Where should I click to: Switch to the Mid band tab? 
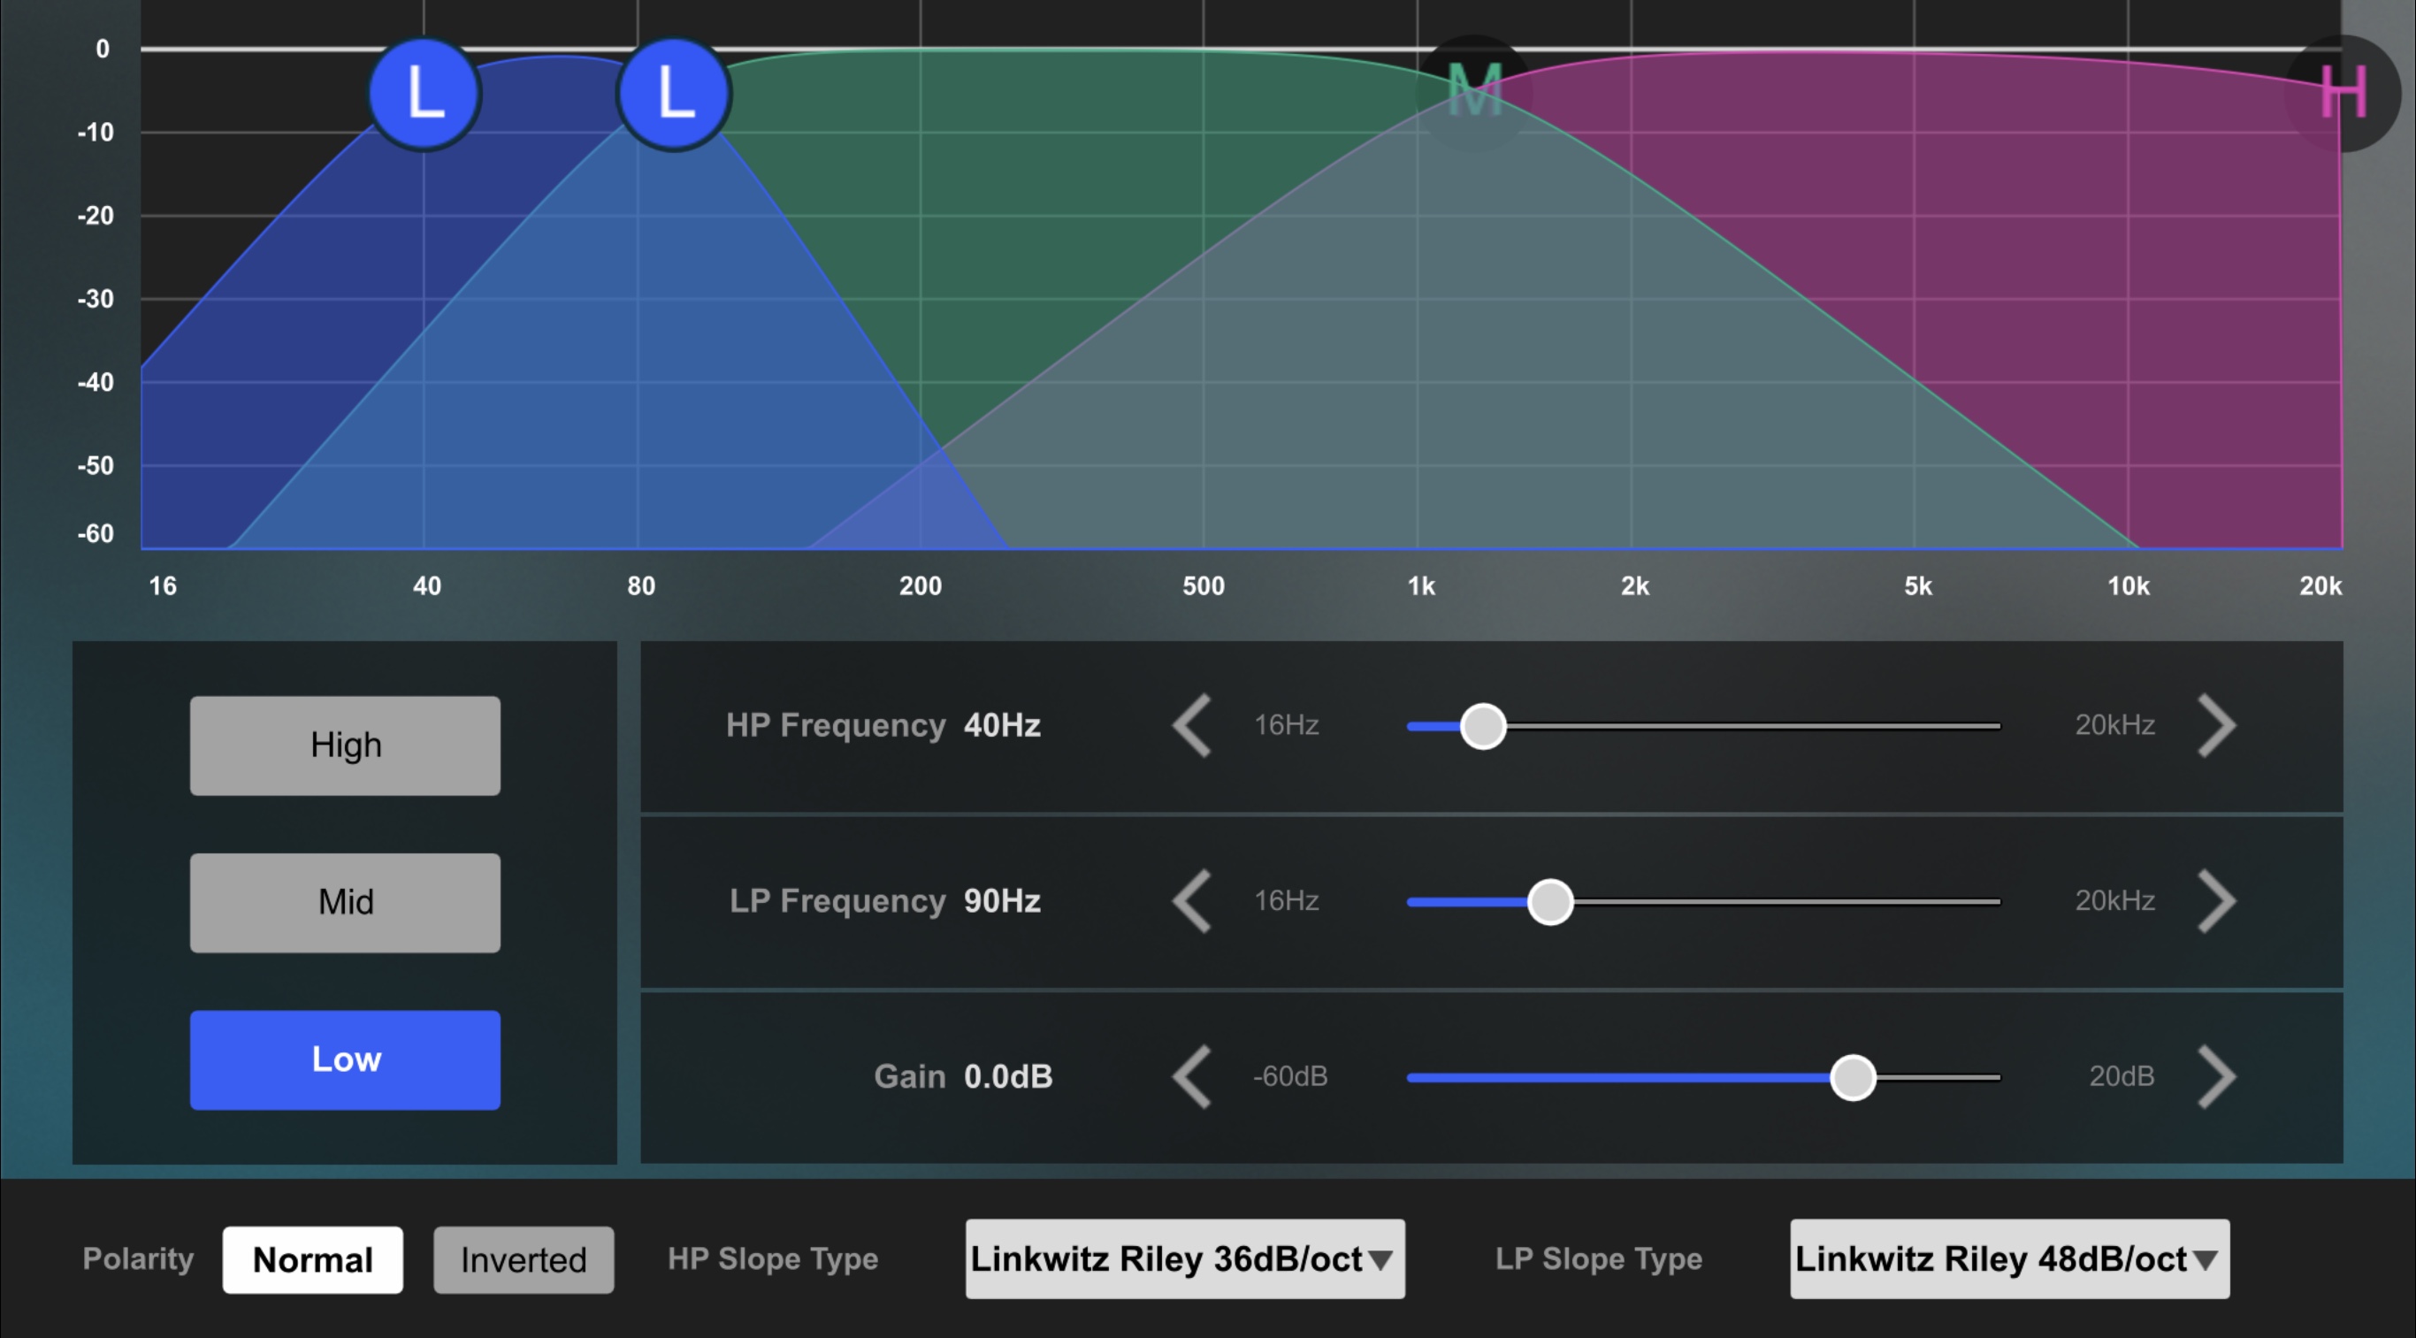pos(345,902)
